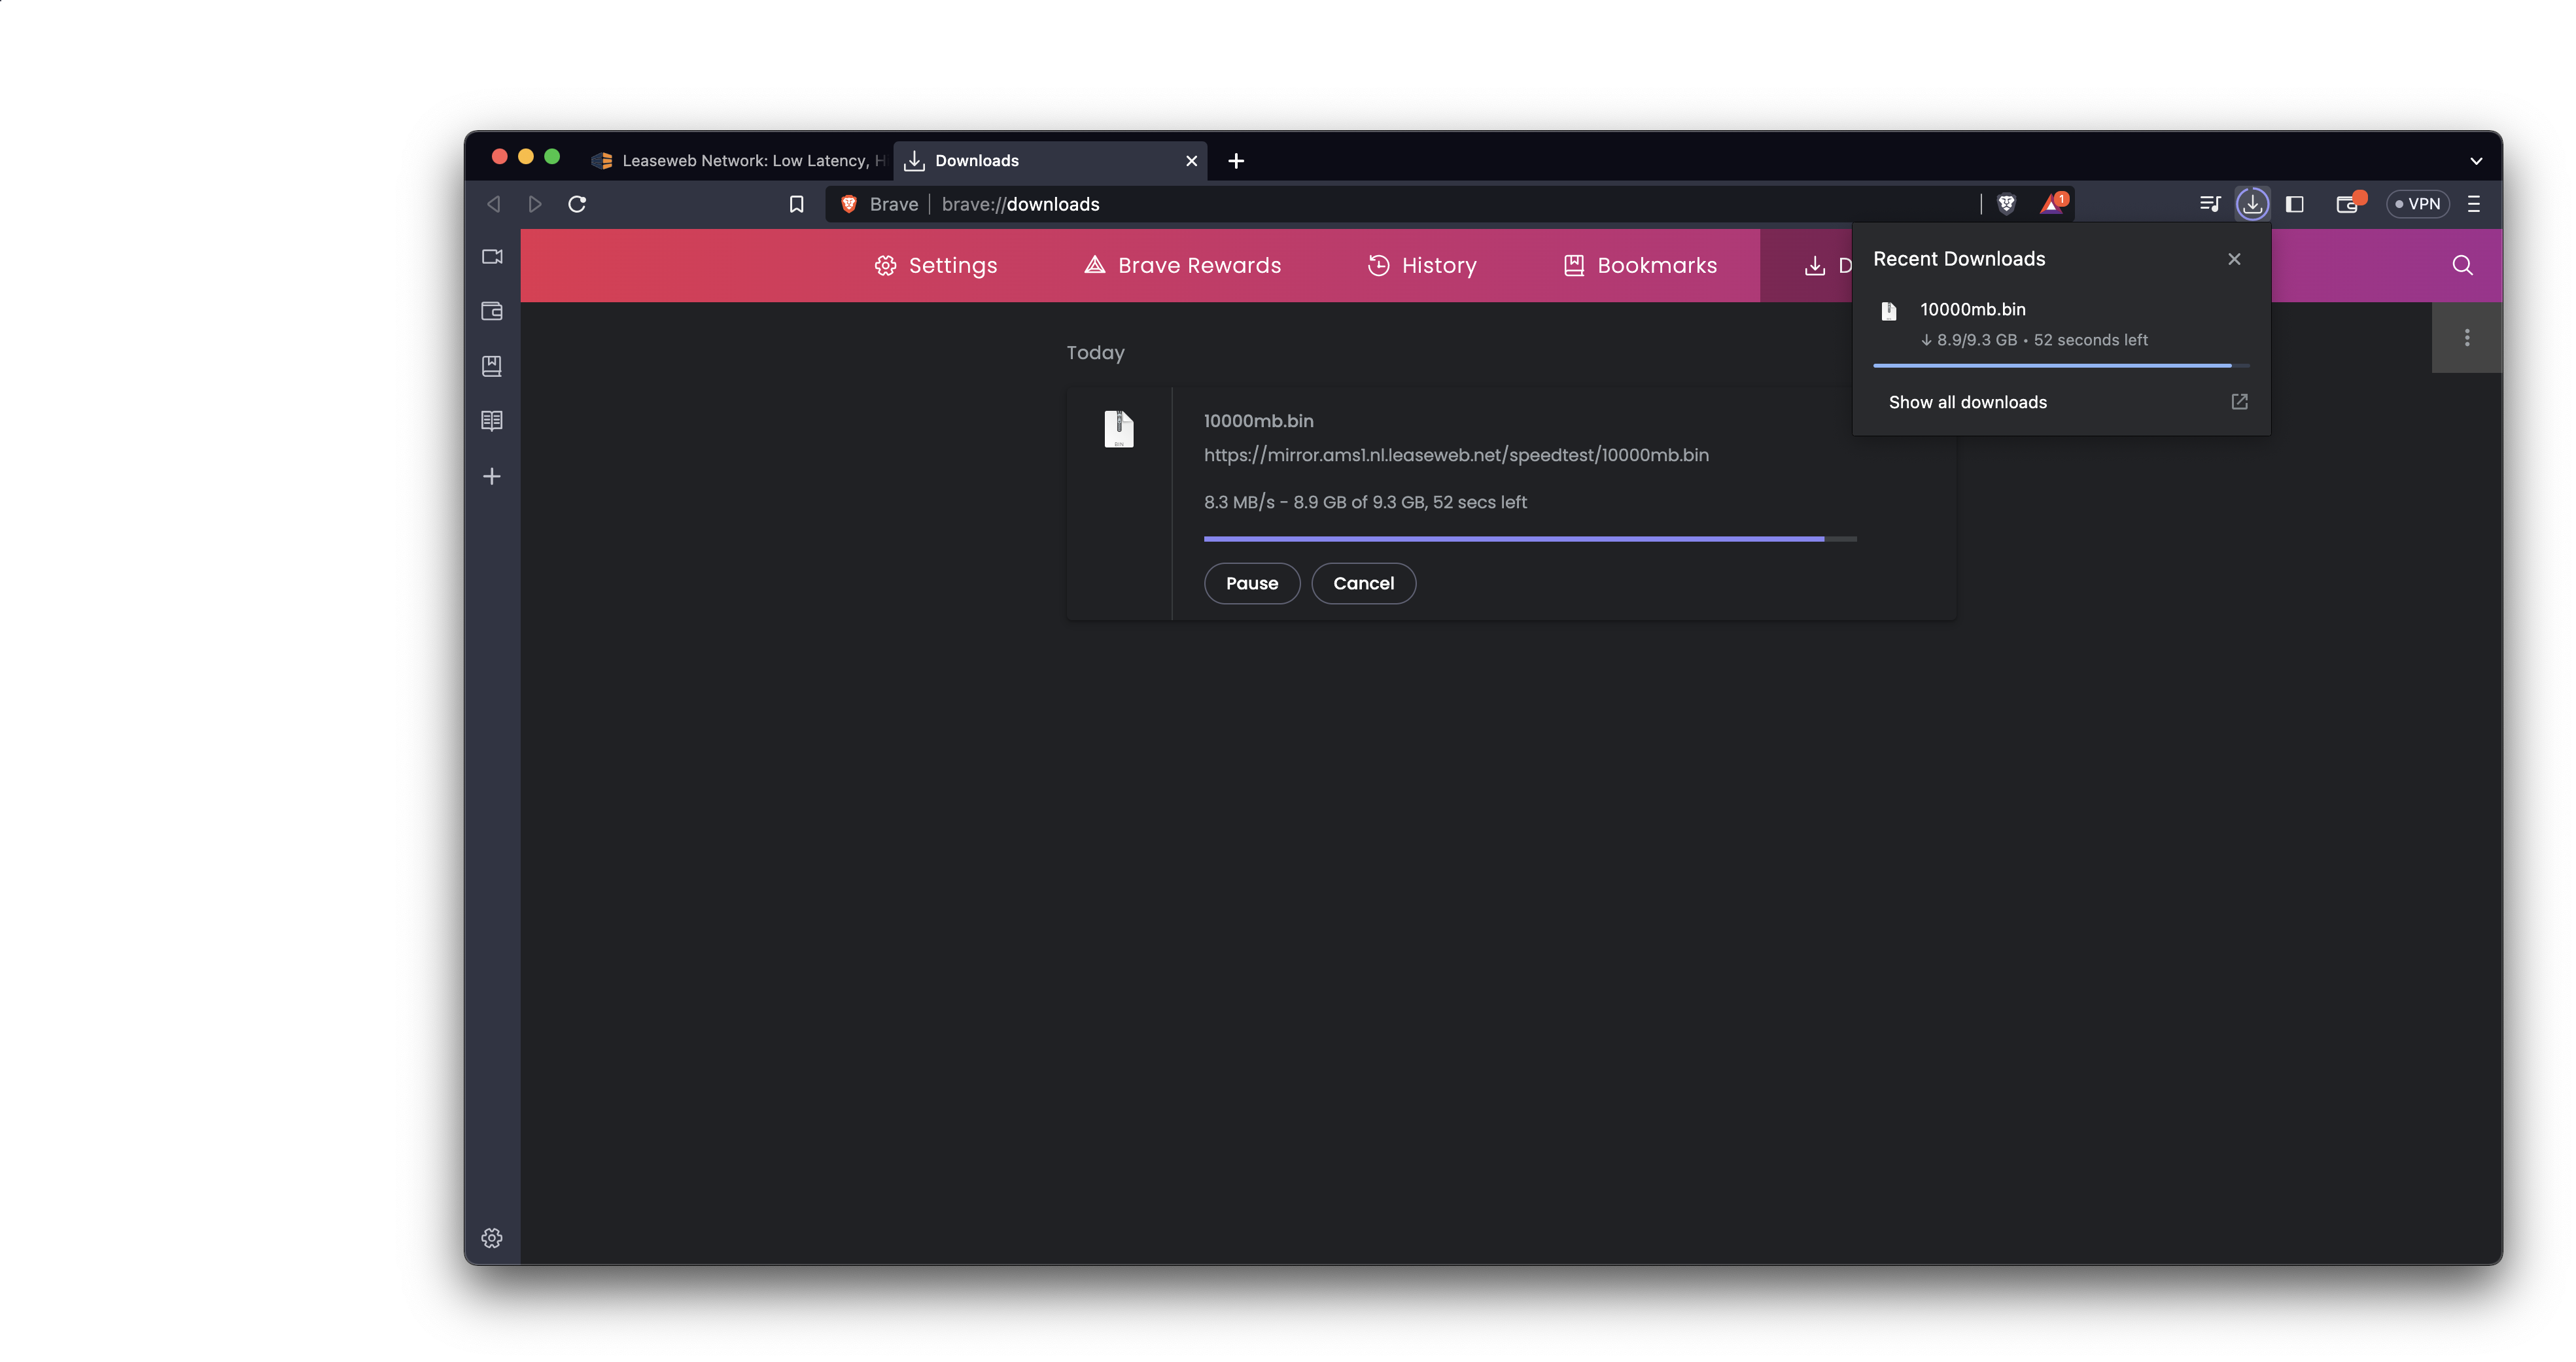The width and height of the screenshot is (2576, 1362).
Task: Open the Reading List sidebar icon
Action: (492, 420)
